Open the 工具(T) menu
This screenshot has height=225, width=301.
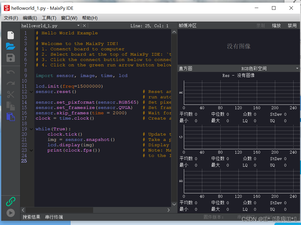coord(49,18)
